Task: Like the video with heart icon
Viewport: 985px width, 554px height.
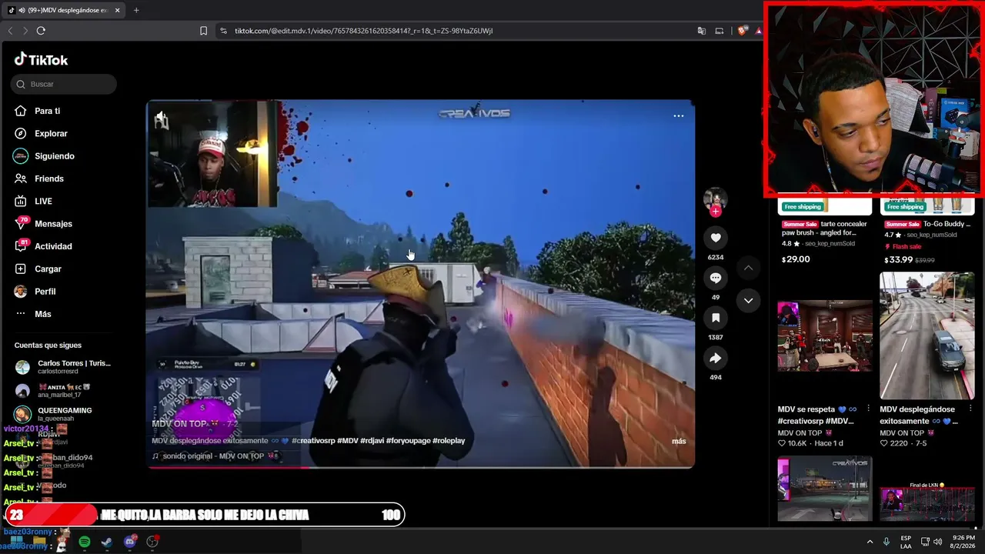Action: [x=716, y=238]
